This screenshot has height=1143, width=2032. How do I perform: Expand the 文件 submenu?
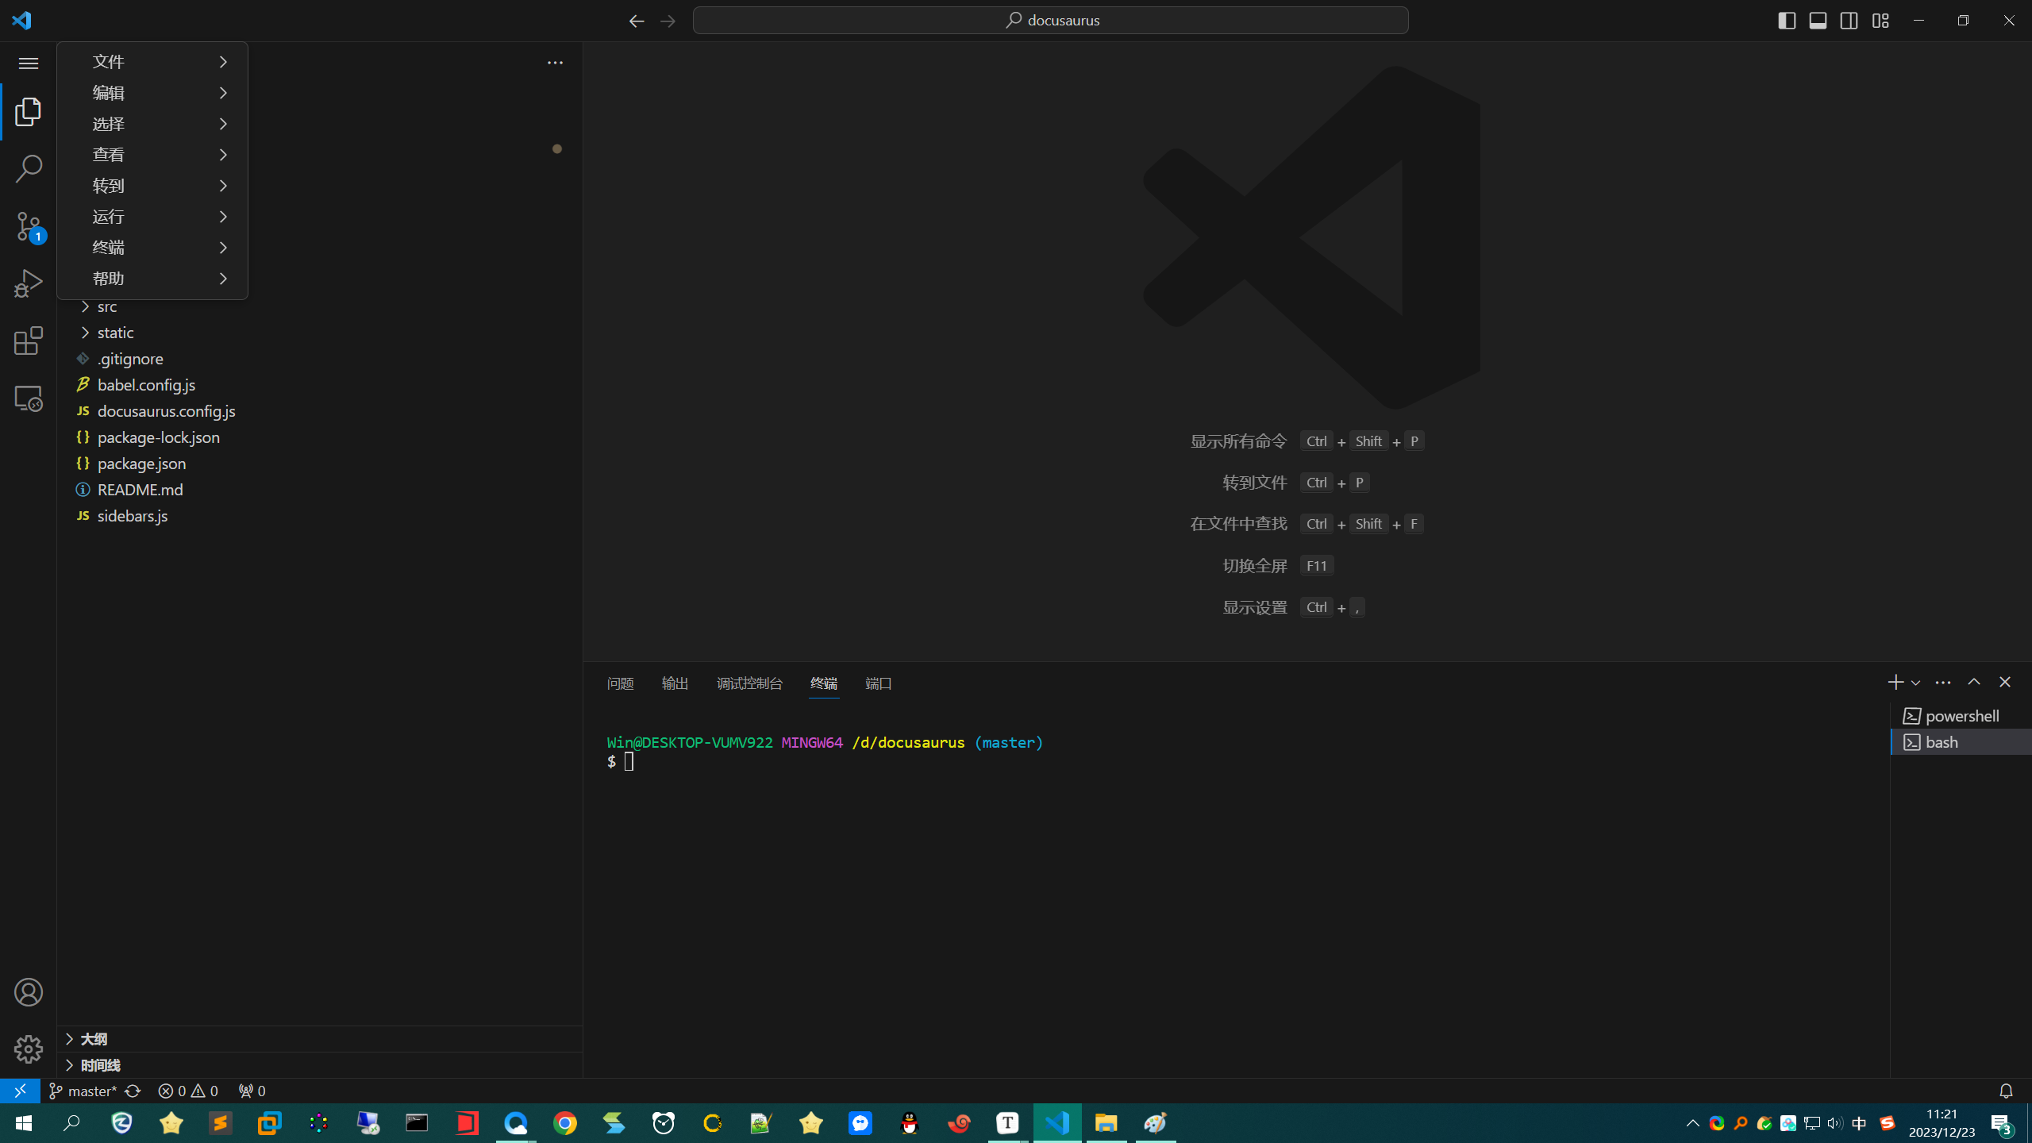152,62
